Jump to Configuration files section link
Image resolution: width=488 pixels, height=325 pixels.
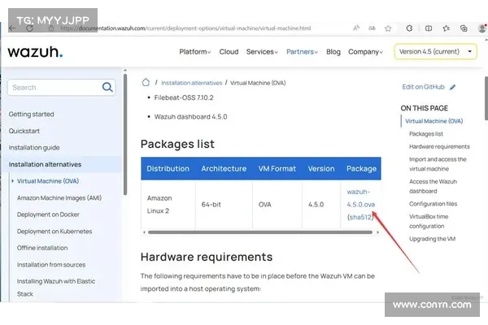point(433,204)
